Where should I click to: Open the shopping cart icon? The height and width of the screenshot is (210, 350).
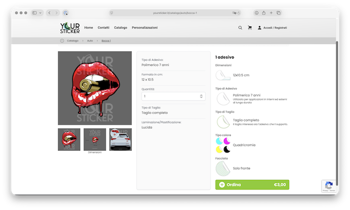click(249, 28)
